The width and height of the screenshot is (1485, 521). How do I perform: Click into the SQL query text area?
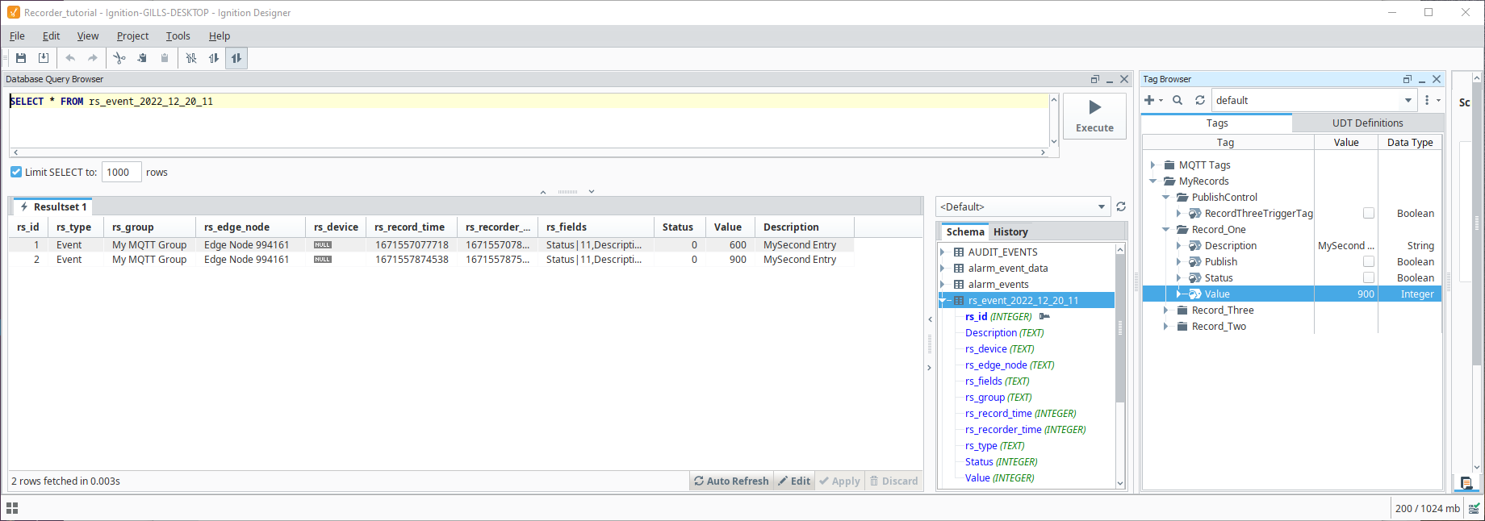tap(529, 119)
